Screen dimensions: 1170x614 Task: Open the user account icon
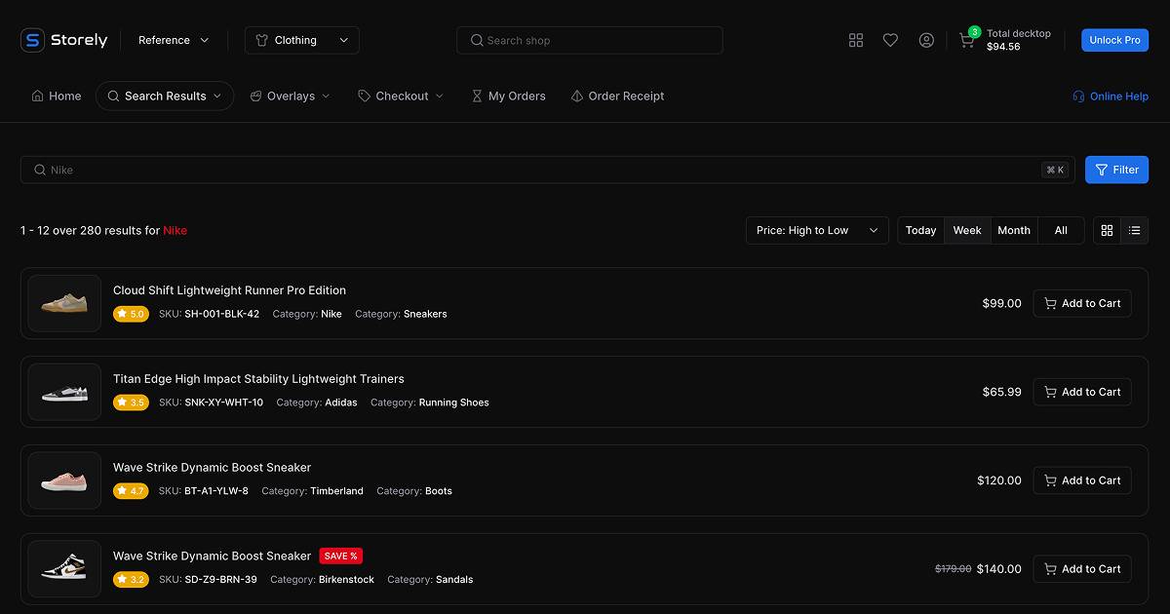[x=926, y=40]
